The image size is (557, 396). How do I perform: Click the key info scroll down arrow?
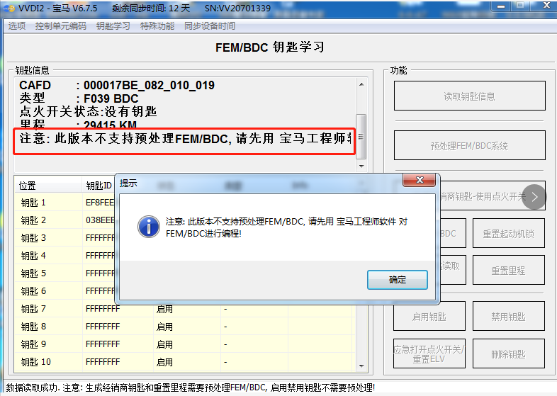pyautogui.click(x=361, y=166)
